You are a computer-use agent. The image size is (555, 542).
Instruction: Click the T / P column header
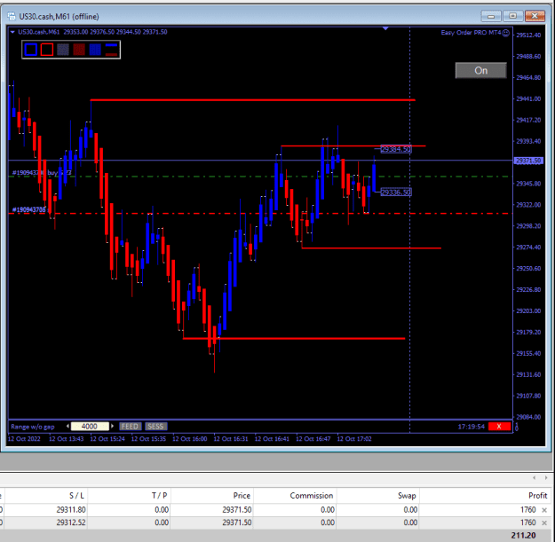coord(160,496)
